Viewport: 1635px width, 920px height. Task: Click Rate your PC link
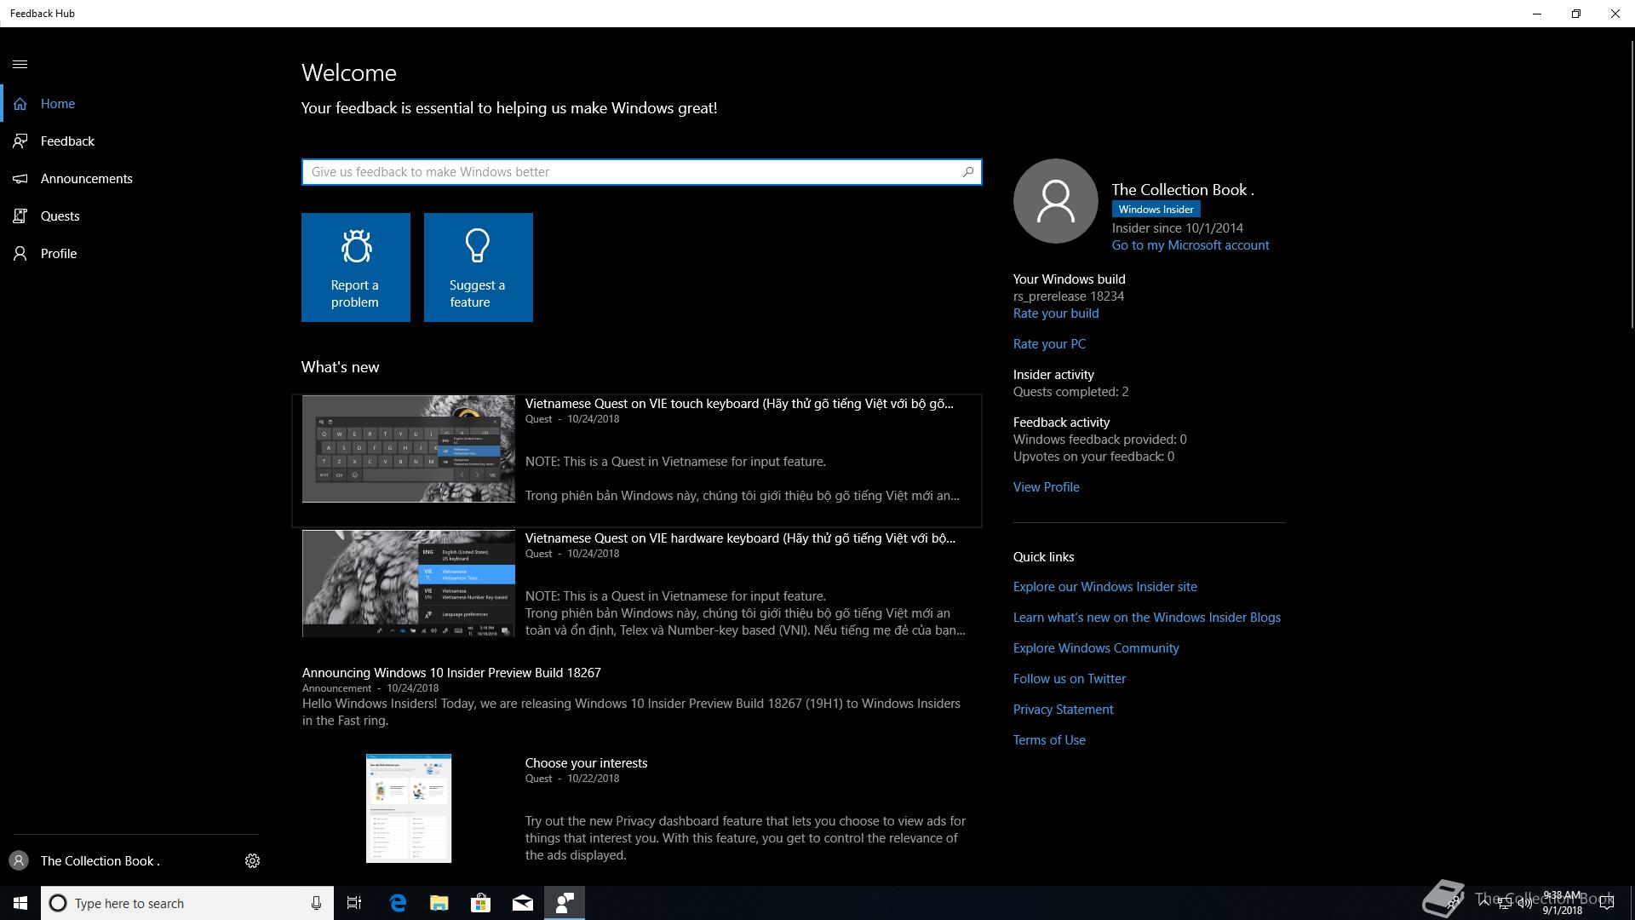[1049, 344]
